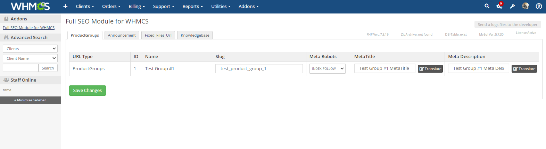Open the Reports menu
This screenshot has width=546, height=149.
pyautogui.click(x=193, y=6)
